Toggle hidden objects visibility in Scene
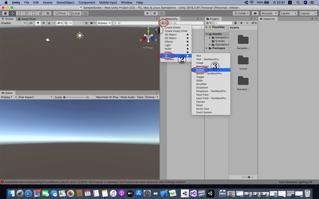 click(x=60, y=23)
